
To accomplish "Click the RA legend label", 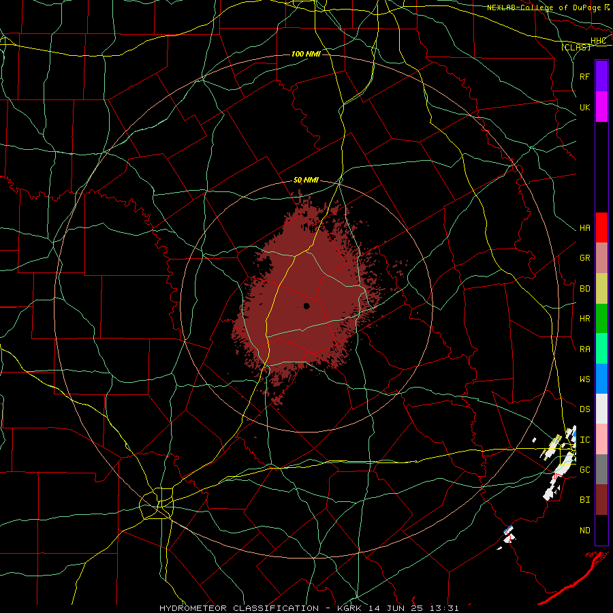I will pos(585,349).
